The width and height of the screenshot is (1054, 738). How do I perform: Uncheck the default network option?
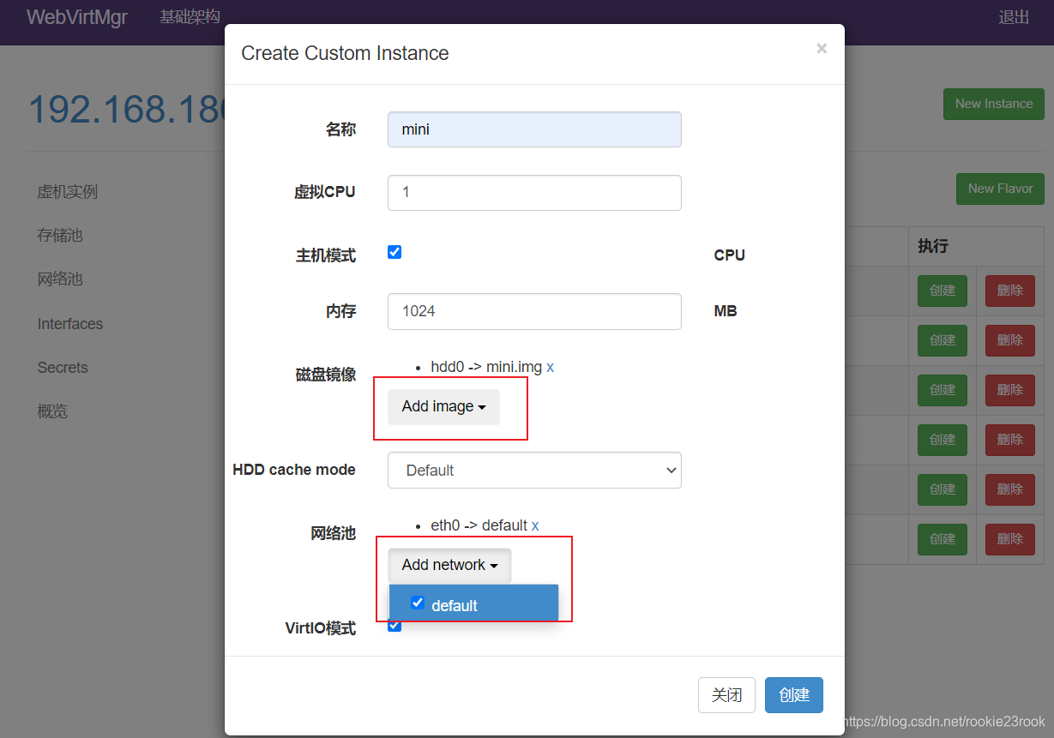click(418, 603)
